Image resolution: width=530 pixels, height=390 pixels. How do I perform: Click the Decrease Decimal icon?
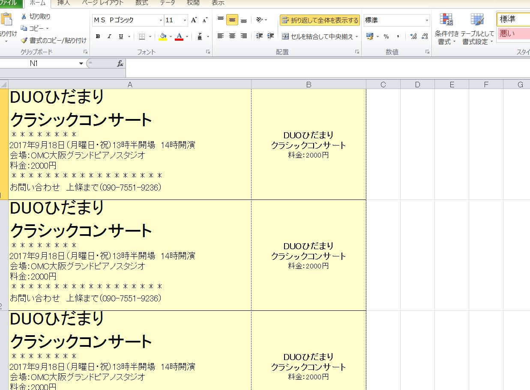point(425,37)
